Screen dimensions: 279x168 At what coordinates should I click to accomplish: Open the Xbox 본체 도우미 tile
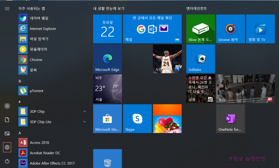coord(201,29)
